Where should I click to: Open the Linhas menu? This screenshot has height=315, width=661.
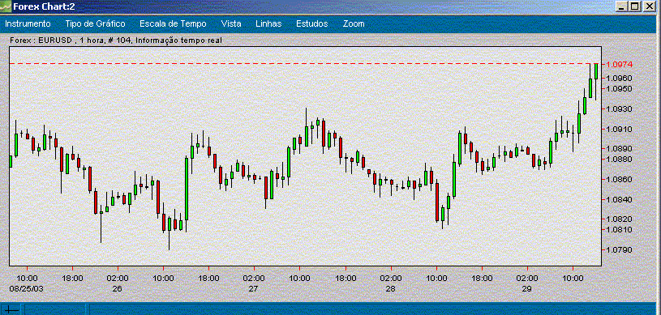tap(268, 23)
